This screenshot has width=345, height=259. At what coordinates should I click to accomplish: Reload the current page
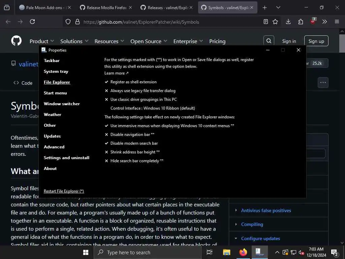click(32, 22)
